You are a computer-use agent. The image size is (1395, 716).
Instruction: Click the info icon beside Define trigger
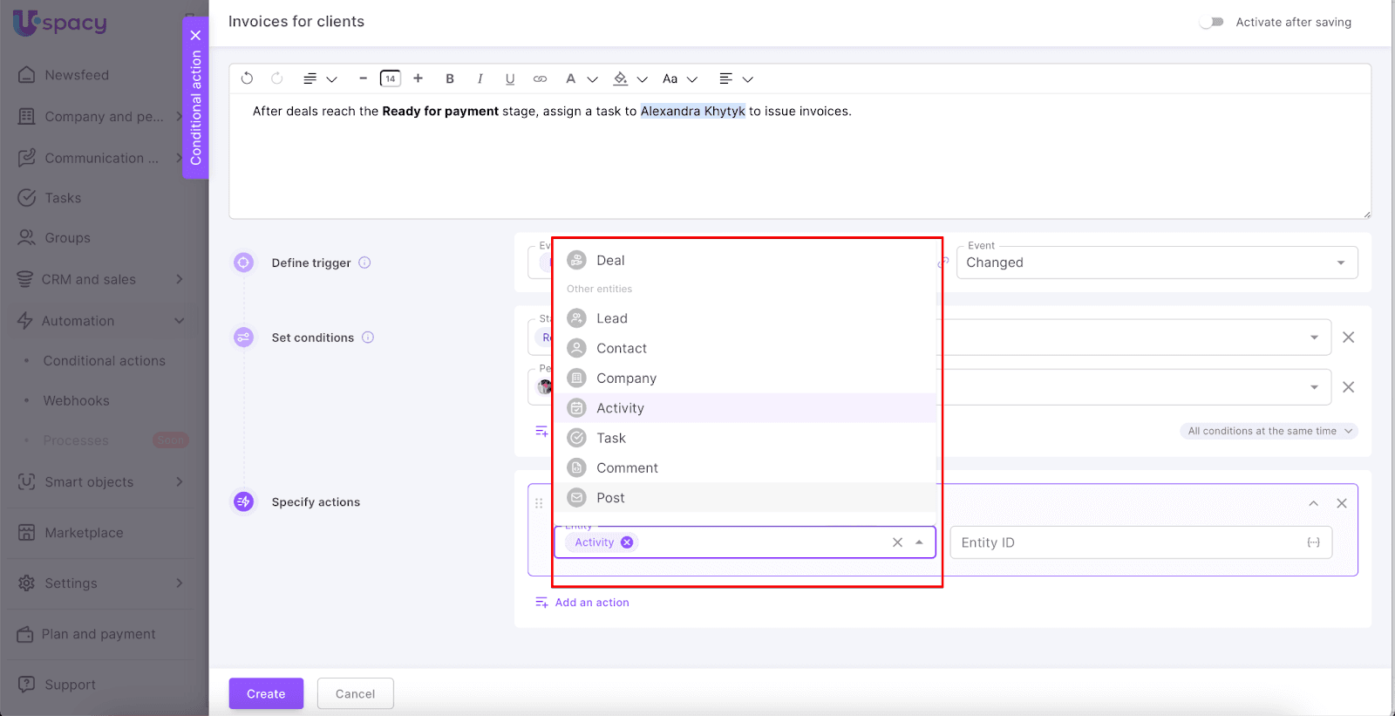(x=364, y=263)
